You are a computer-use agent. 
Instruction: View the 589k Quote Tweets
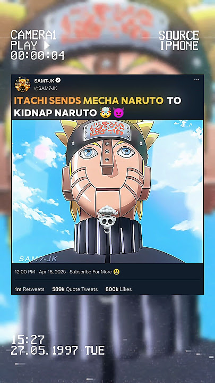point(75,289)
